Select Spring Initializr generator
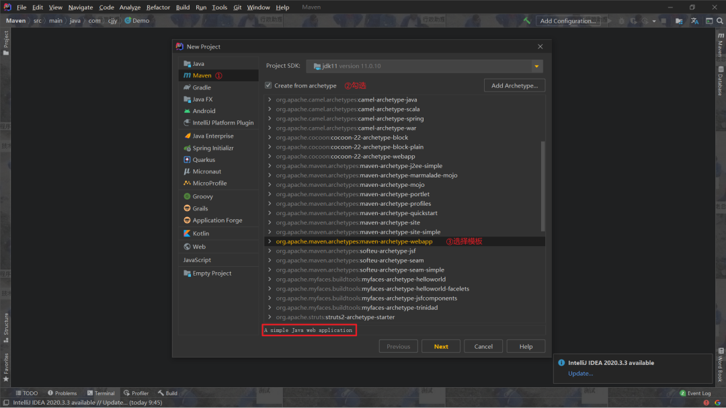Viewport: 726px width, 408px height. (x=218, y=148)
